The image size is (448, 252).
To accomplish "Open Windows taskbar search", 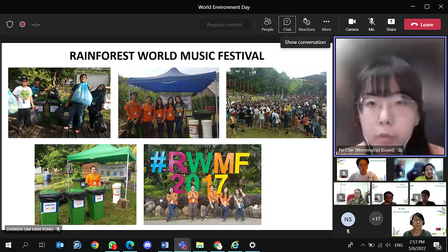I will (25, 245).
